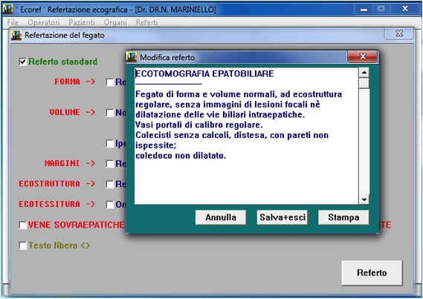Click the heading ECOTOMOGRAFIA EPATOBILIARE
The width and height of the screenshot is (423, 299).
point(204,73)
